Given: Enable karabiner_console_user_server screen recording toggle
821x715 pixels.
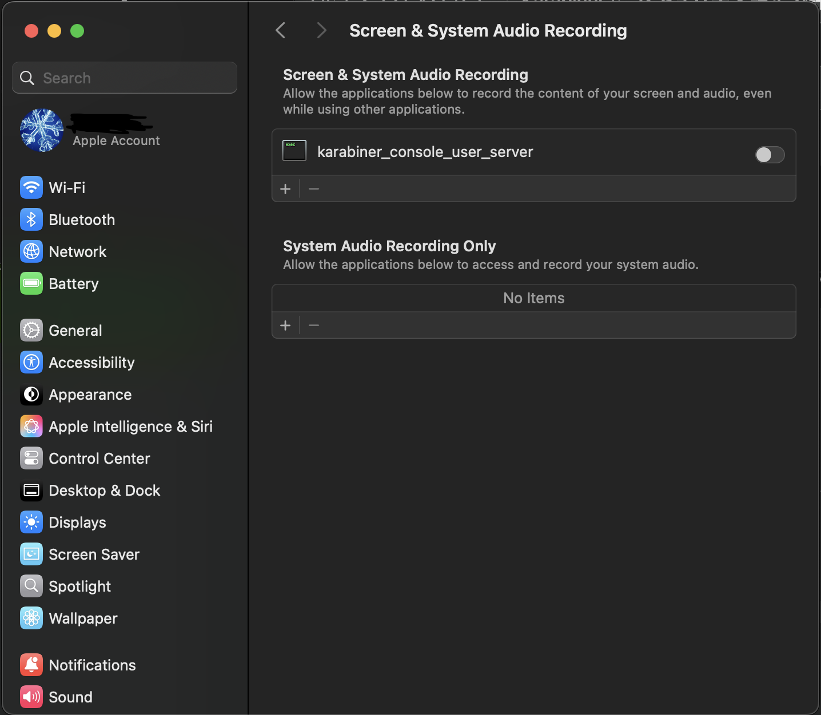Looking at the screenshot, I should click(770, 154).
